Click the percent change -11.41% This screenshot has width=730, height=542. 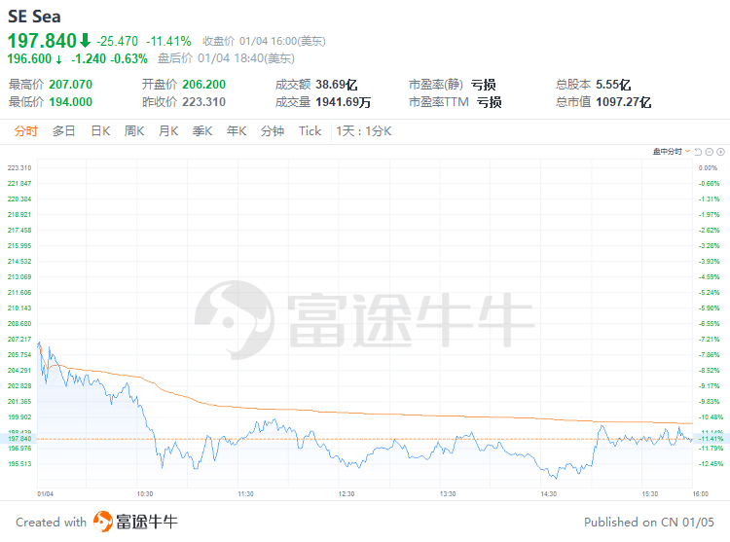coord(168,42)
